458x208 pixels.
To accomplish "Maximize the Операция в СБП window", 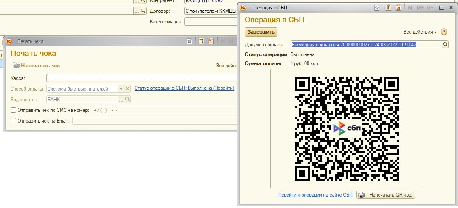I will (x=442, y=8).
